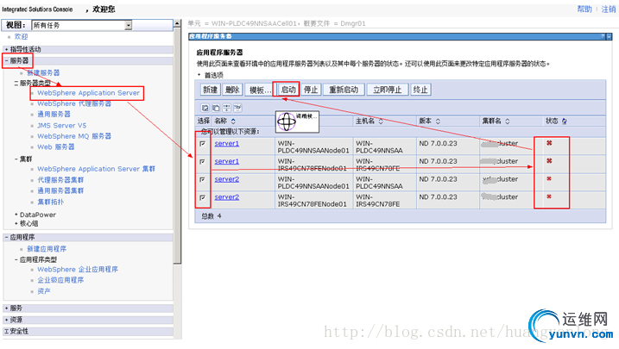Click stopped status icon for server1 on PLDC49NNSAANode01
This screenshot has width=619, height=349.
click(549, 143)
